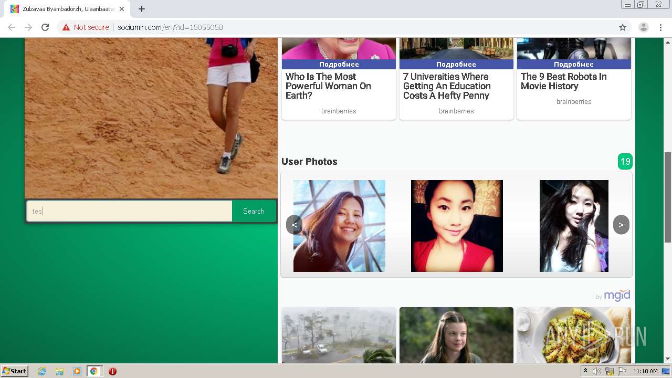Click the 19 photos count badge
Viewport: 672px width, 378px height.
625,162
